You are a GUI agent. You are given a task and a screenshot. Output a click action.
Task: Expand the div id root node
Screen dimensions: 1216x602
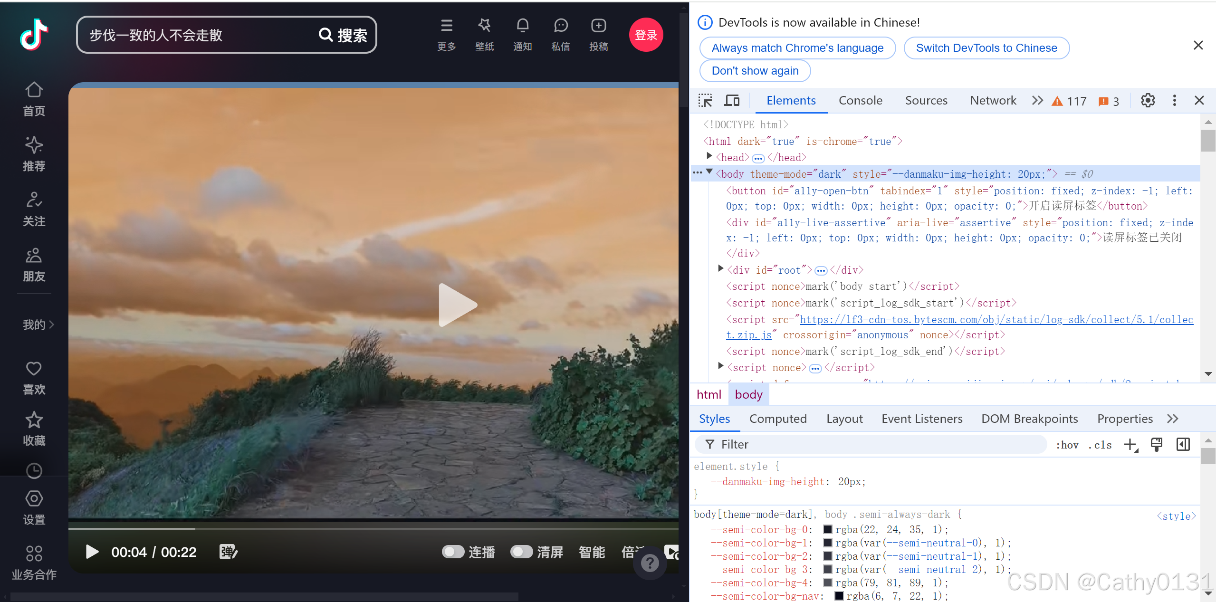[x=721, y=269]
